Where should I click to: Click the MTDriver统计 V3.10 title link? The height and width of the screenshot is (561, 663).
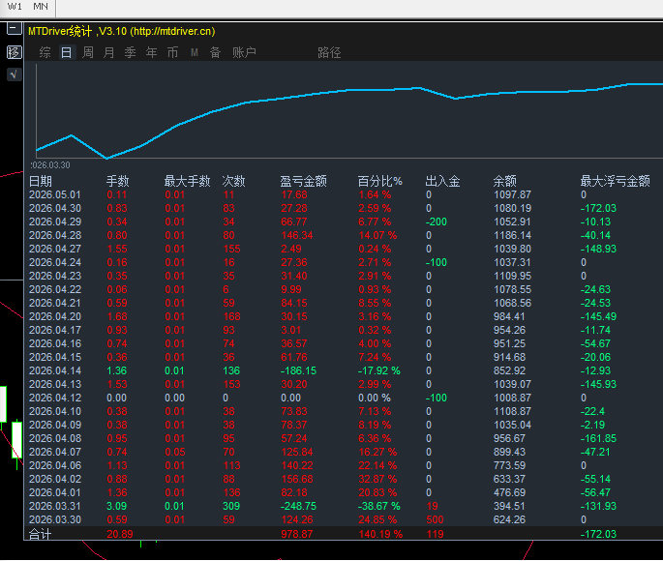click(x=121, y=31)
